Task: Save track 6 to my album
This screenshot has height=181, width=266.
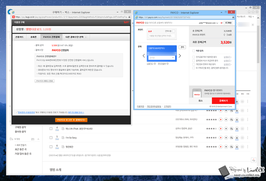Action: pos(231,146)
